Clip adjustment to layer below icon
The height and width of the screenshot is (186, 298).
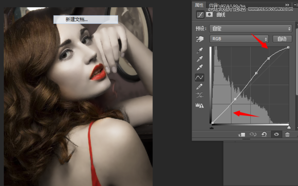[241, 134]
